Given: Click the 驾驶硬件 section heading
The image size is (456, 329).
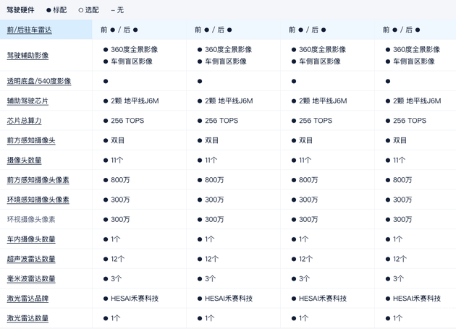Looking at the screenshot, I should tap(20, 10).
